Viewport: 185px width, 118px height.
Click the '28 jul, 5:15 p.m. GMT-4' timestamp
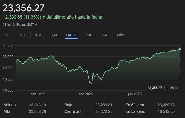click(20, 25)
